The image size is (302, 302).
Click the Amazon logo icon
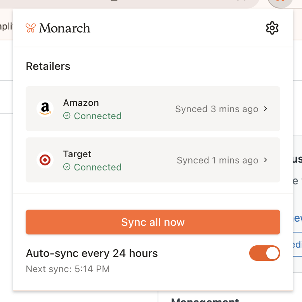[x=45, y=109]
